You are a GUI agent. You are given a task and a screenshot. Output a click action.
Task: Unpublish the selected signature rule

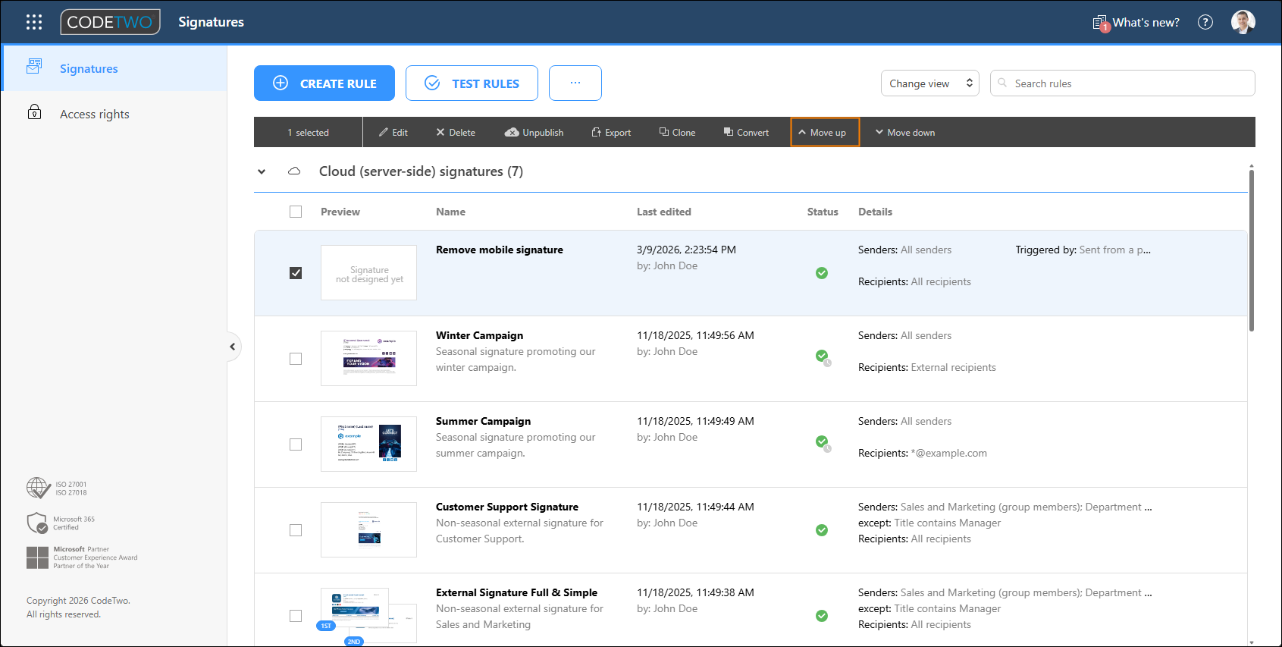(x=534, y=132)
